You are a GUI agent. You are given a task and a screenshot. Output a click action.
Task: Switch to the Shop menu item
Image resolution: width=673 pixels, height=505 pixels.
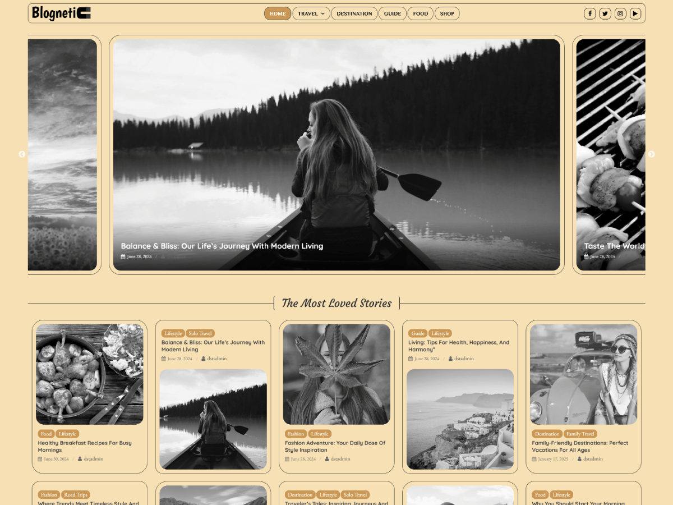click(x=447, y=13)
